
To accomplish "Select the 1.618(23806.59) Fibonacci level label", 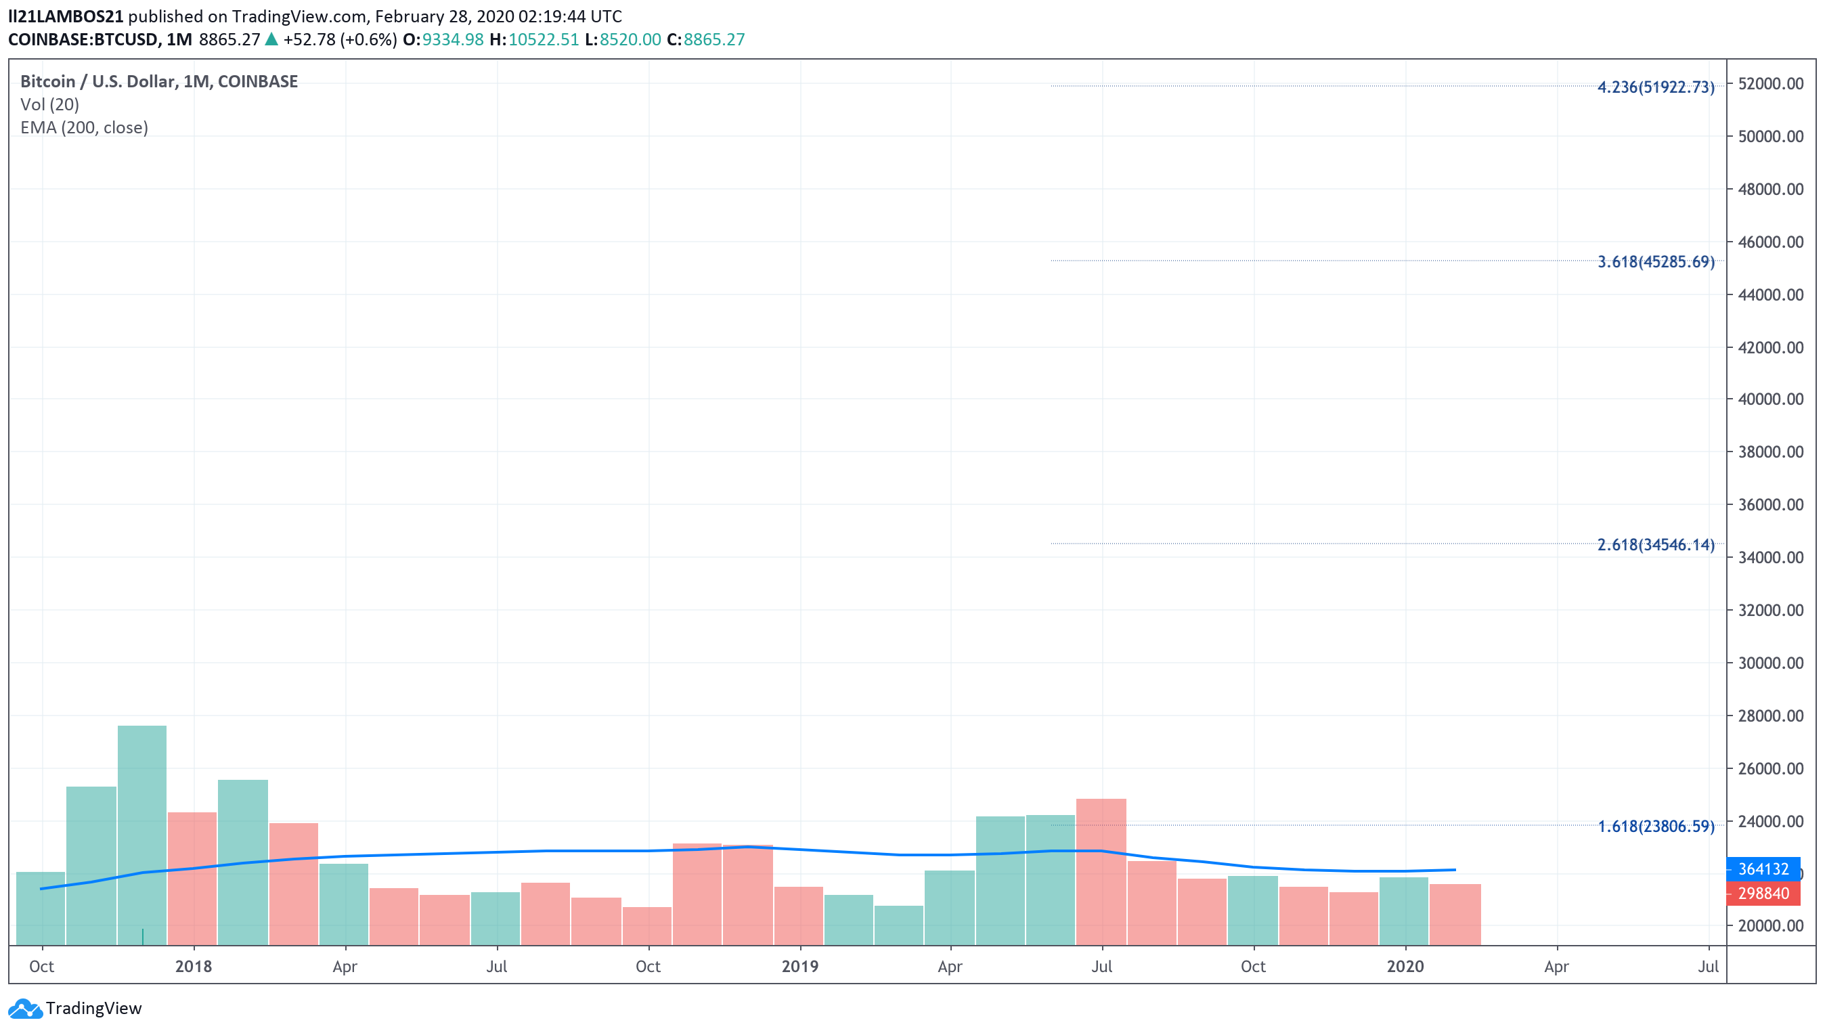I will (x=1656, y=827).
